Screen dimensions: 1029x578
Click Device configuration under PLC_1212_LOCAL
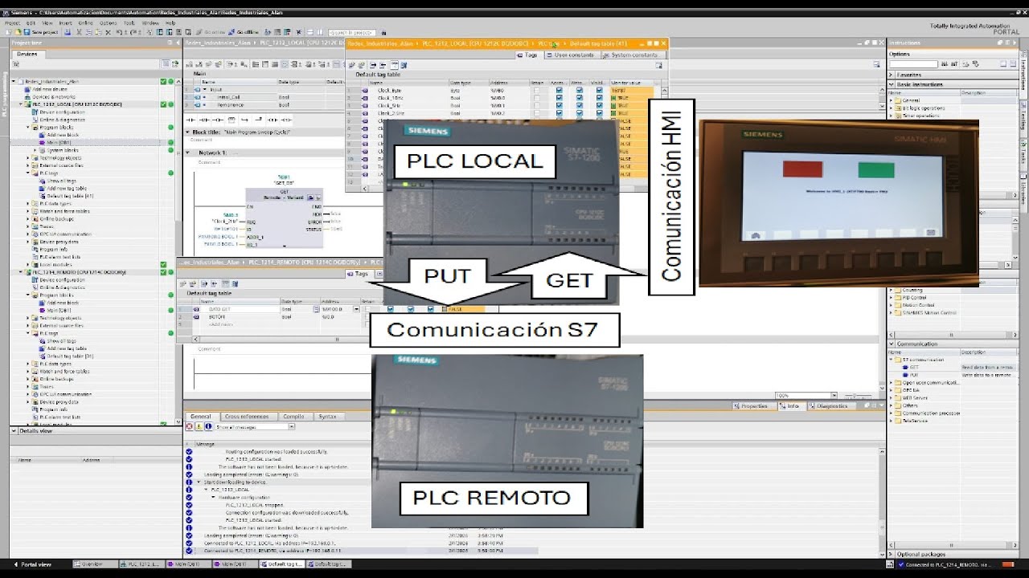point(63,112)
